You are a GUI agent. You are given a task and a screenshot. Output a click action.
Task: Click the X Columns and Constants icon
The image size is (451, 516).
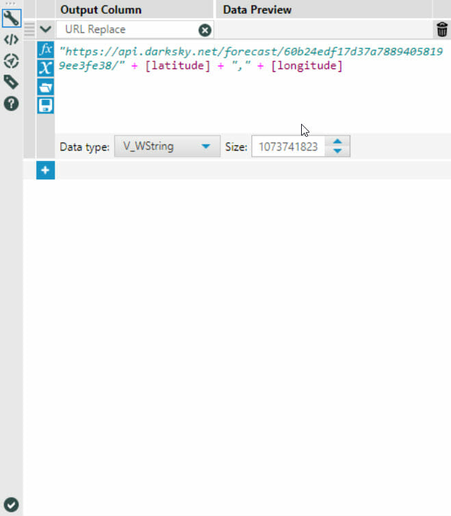click(x=45, y=68)
